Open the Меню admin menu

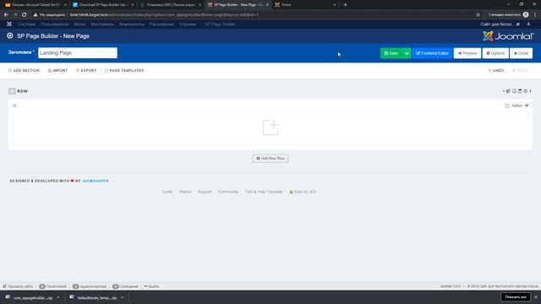pyautogui.click(x=79, y=24)
